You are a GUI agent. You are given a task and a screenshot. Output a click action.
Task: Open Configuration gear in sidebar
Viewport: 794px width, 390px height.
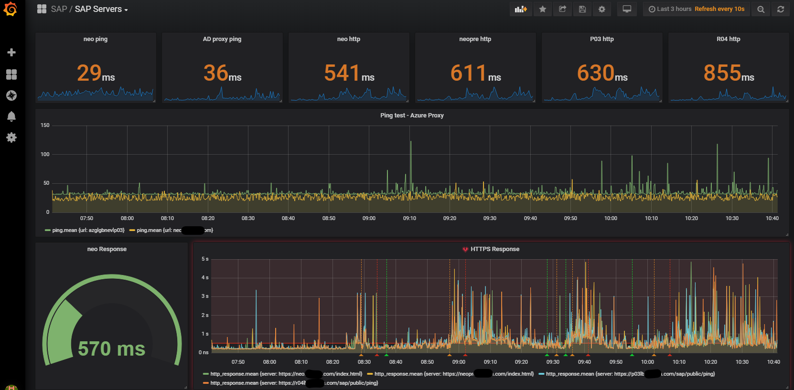11,137
